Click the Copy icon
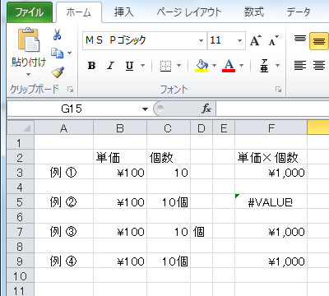329x296 pixels. [x=57, y=53]
